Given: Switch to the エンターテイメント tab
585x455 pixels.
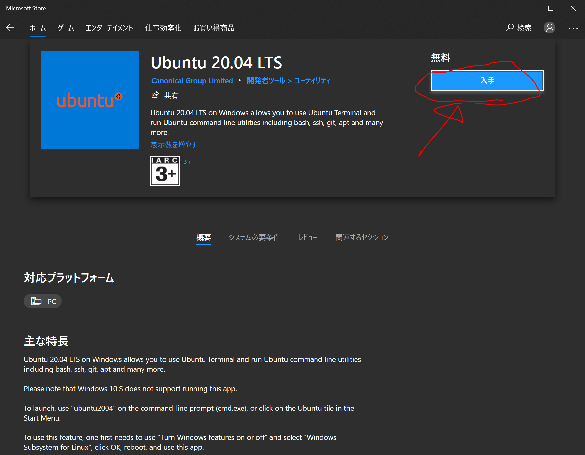Looking at the screenshot, I should (109, 28).
